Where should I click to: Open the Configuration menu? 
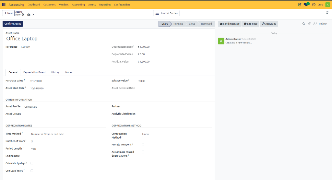(x=122, y=5)
